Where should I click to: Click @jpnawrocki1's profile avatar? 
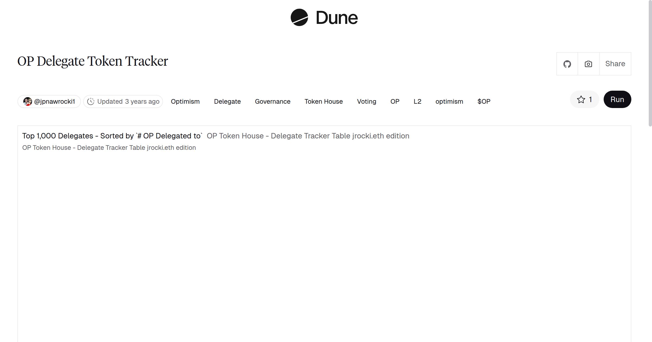coord(27,101)
